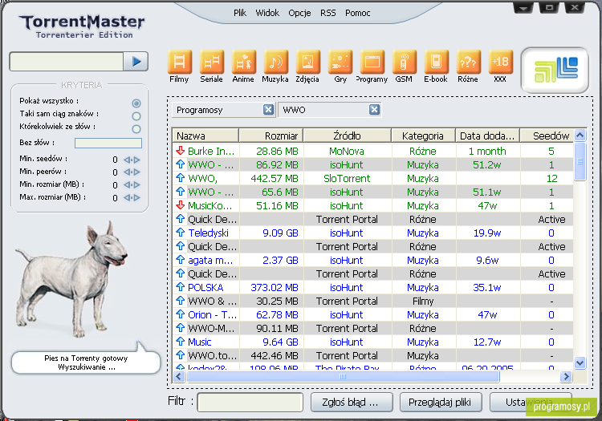The height and width of the screenshot is (421, 602).
Task: Select the Zdjęcia category icon
Action: pyautogui.click(x=307, y=62)
